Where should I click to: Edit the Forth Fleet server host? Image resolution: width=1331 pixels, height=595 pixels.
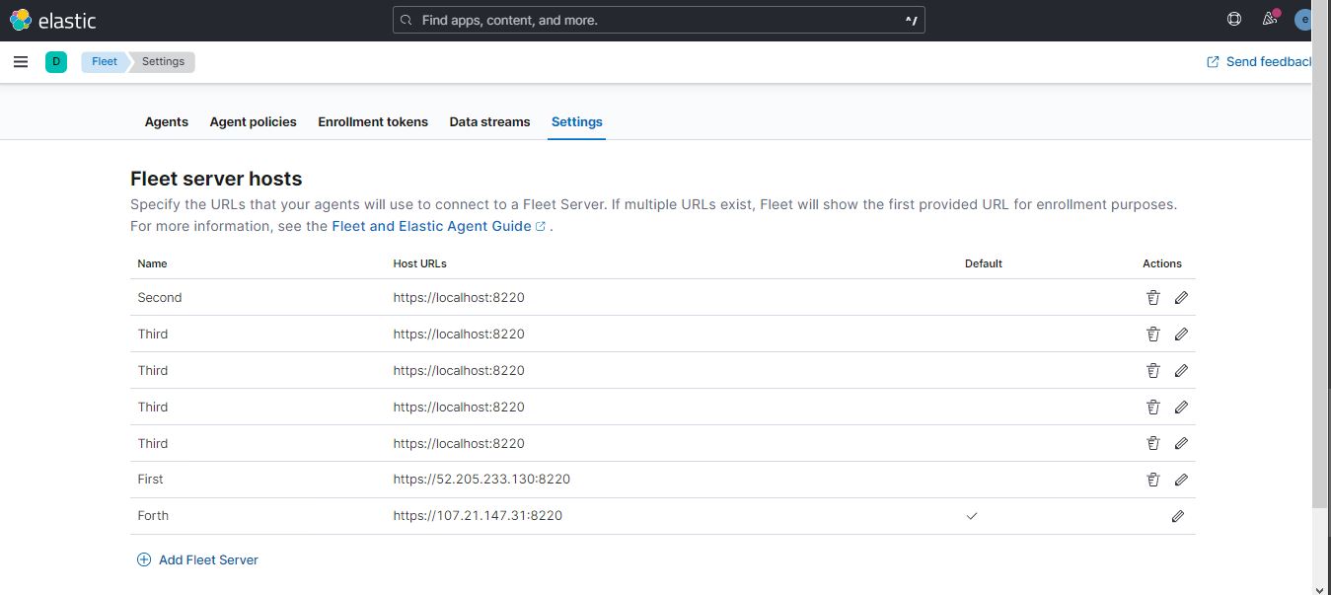point(1177,515)
